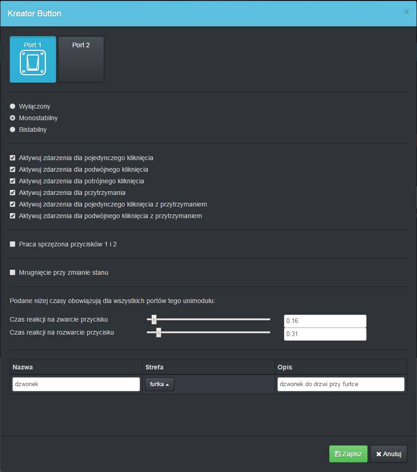Click the zwarcie przycisku reaction time slider handle
This screenshot has width=417, height=472.
click(x=154, y=319)
